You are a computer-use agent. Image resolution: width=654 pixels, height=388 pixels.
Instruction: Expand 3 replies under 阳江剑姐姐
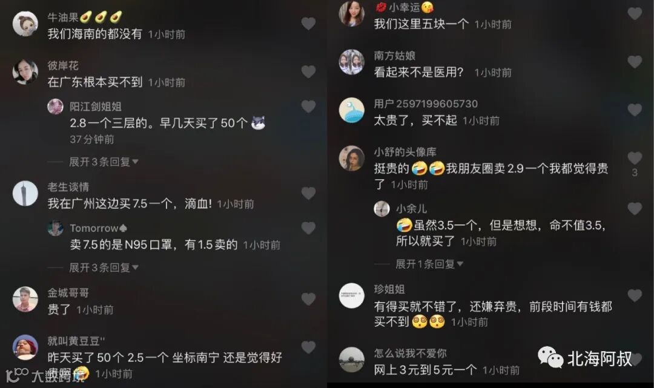click(x=104, y=162)
